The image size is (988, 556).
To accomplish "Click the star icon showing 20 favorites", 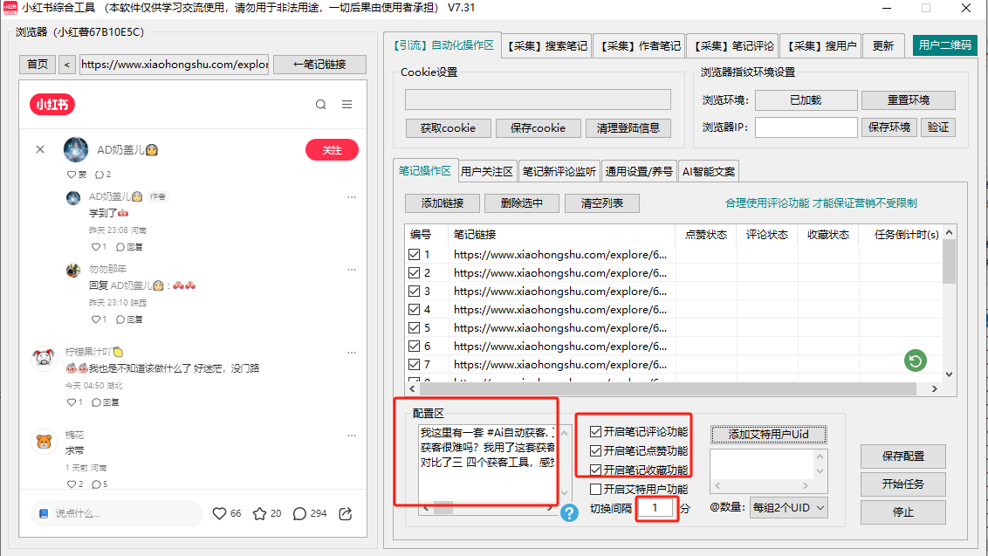I will coord(259,513).
